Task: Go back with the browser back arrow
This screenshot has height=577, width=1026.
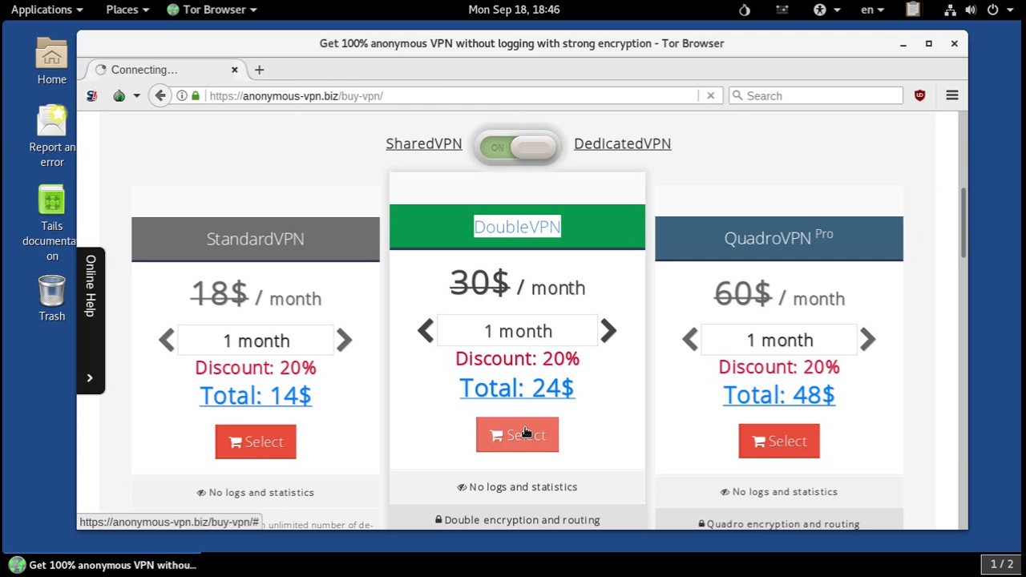Action: (160, 95)
